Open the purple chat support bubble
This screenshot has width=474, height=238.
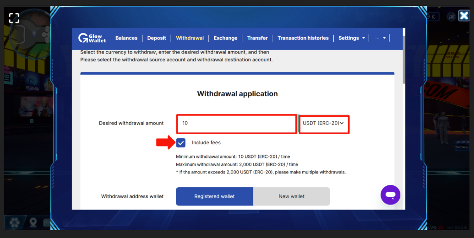pyautogui.click(x=390, y=195)
